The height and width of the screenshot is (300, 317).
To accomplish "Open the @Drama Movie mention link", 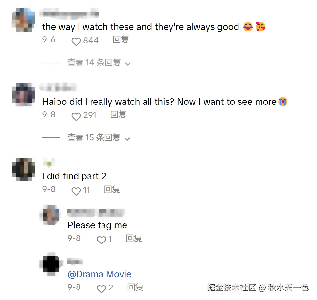I will coord(99,274).
